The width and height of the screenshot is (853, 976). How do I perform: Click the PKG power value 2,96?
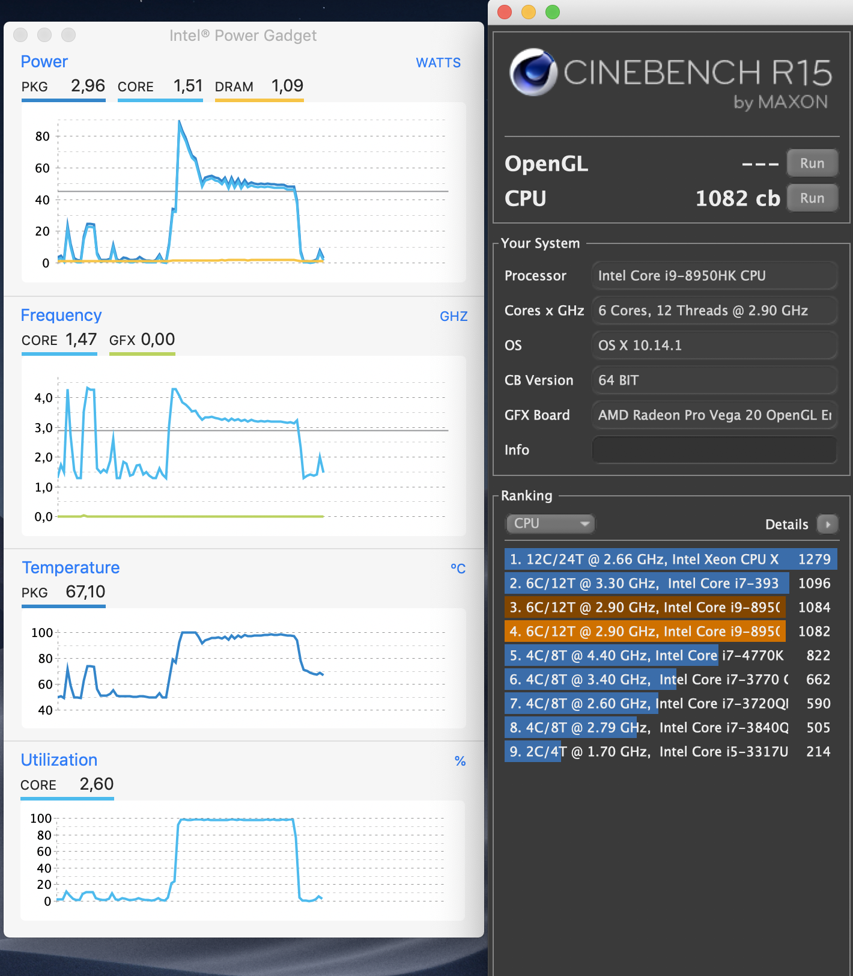88,86
